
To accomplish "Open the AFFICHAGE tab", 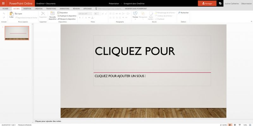I will 88,9.
